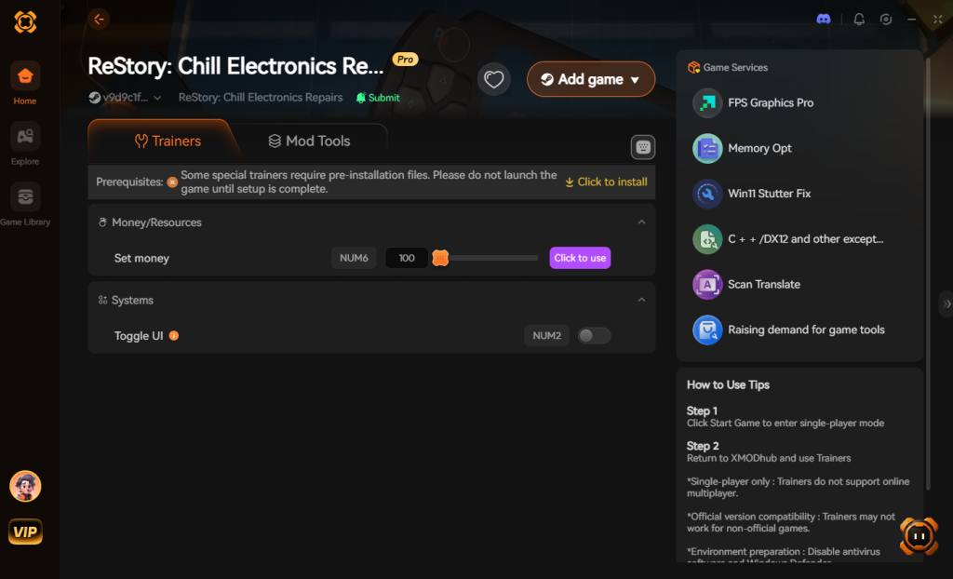Click the Set money slider track
This screenshot has width=953, height=579.
click(492, 258)
